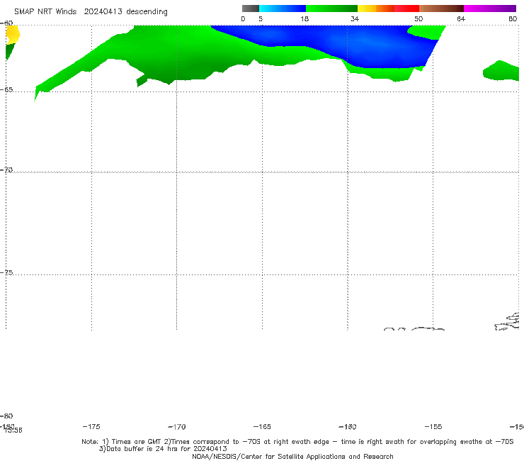This screenshot has width=524, height=461.
Task: Click longitude label -175
Action: pyautogui.click(x=91, y=426)
